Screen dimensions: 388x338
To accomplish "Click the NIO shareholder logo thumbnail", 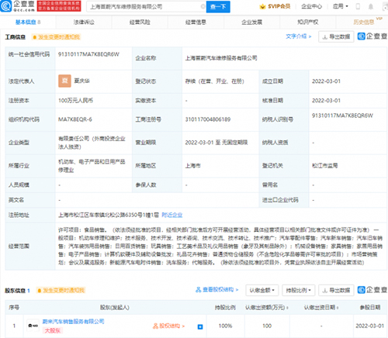I will 33,326.
